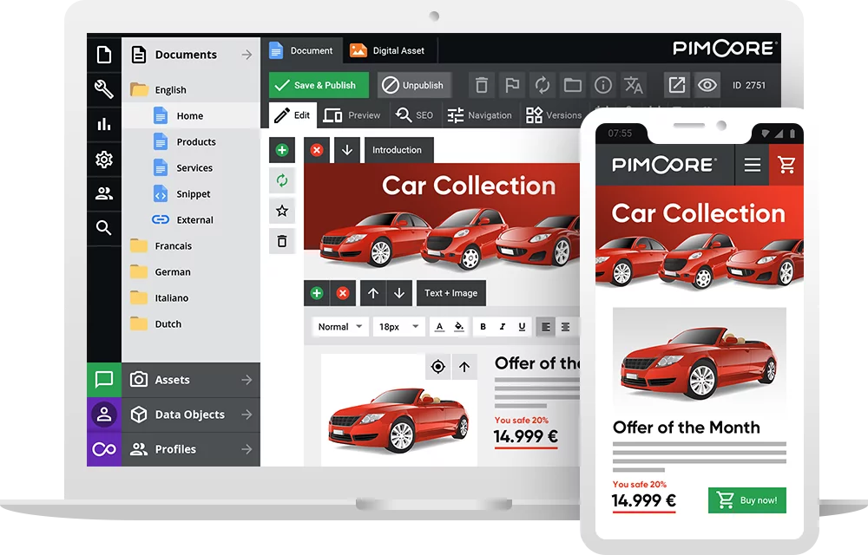Select the SEO tab
Viewport: 868px width, 555px height.
tap(414, 115)
